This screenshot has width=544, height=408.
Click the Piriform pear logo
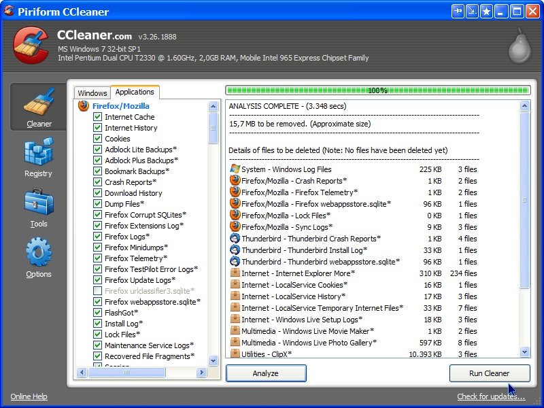pos(520,46)
